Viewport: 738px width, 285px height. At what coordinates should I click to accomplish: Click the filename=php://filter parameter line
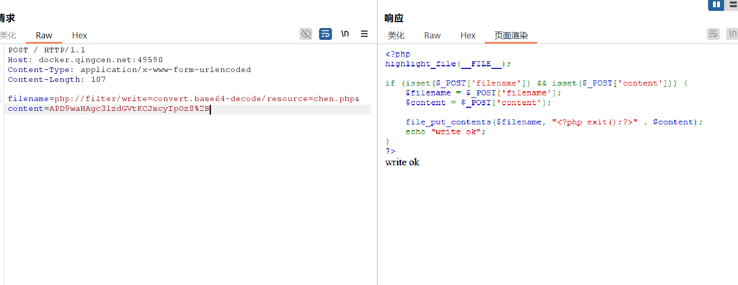[x=184, y=99]
